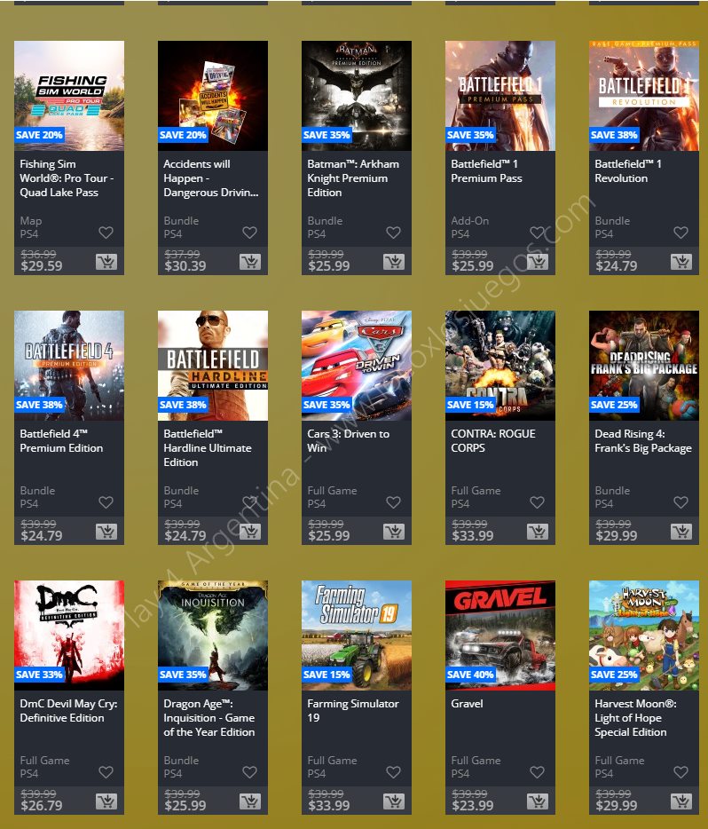Add DmC Devil May Cry Definitive Edition to cart

(106, 801)
